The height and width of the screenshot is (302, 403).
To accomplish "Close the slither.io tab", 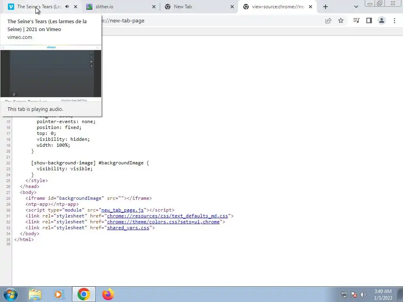I will 154,7.
